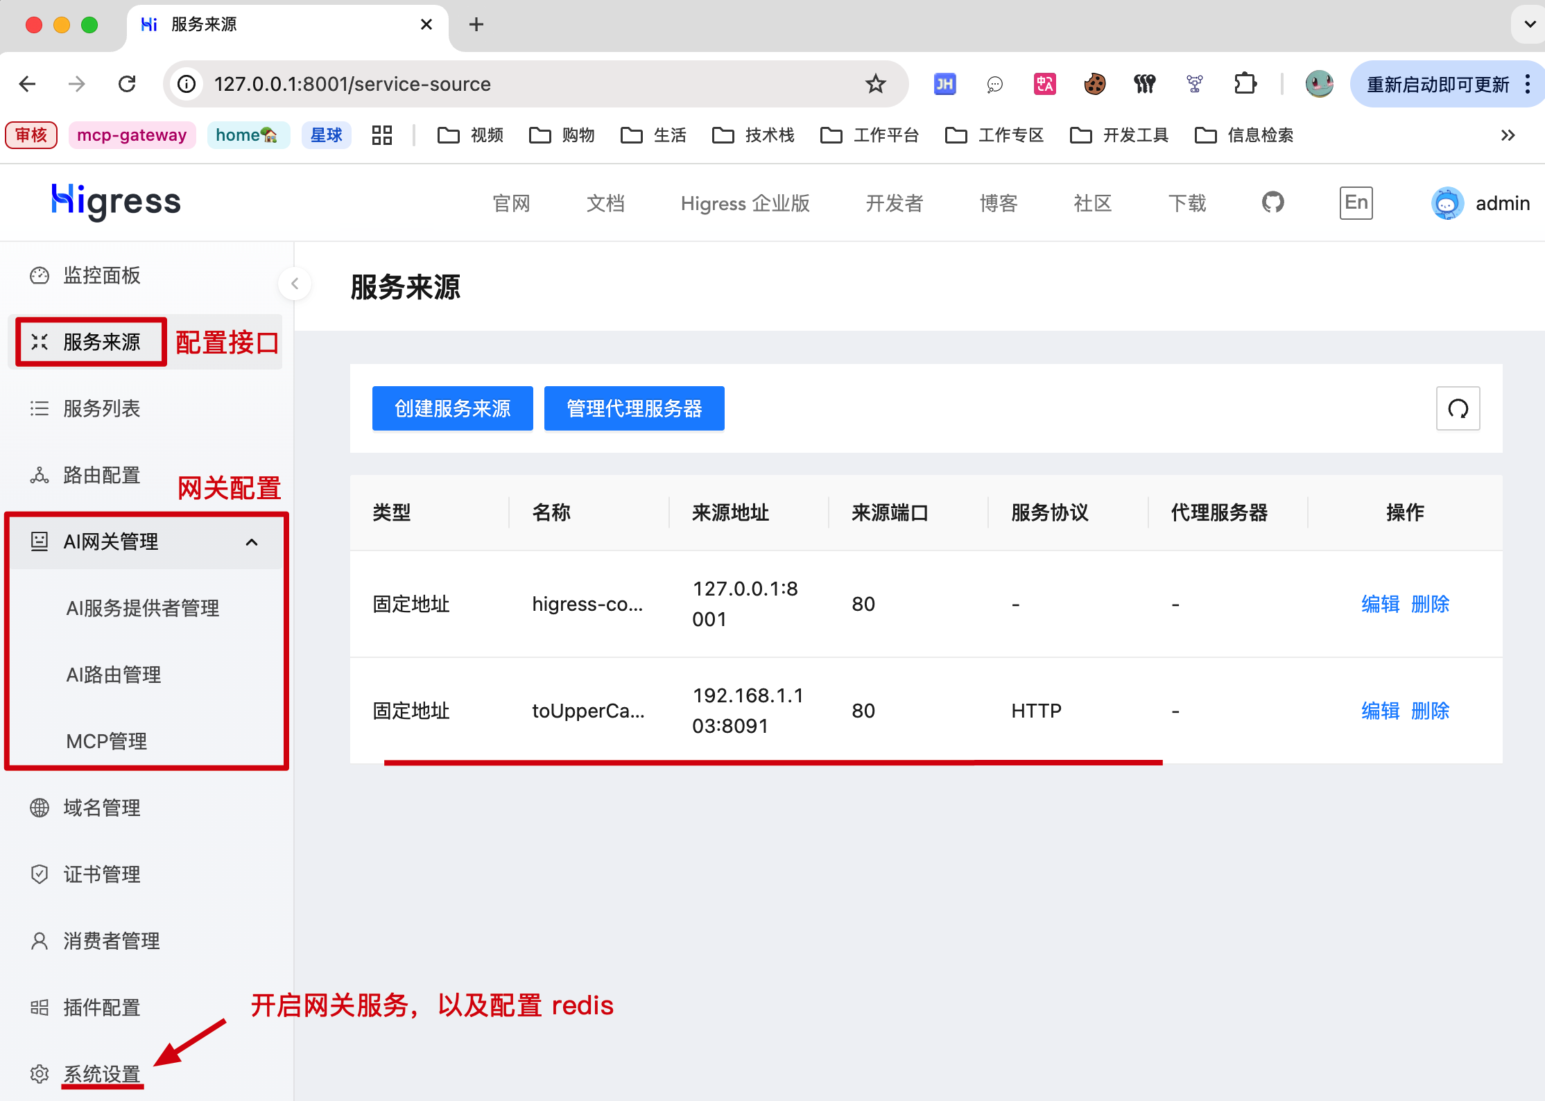Delete the higress-co... service source row
Viewport: 1545px width, 1101px height.
(x=1430, y=604)
